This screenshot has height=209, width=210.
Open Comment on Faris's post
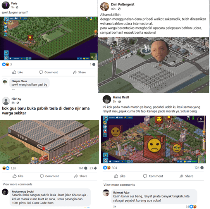click(48, 72)
